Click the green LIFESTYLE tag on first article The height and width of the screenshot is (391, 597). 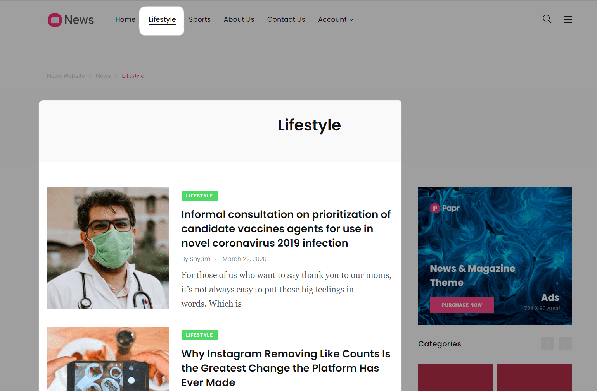(199, 196)
